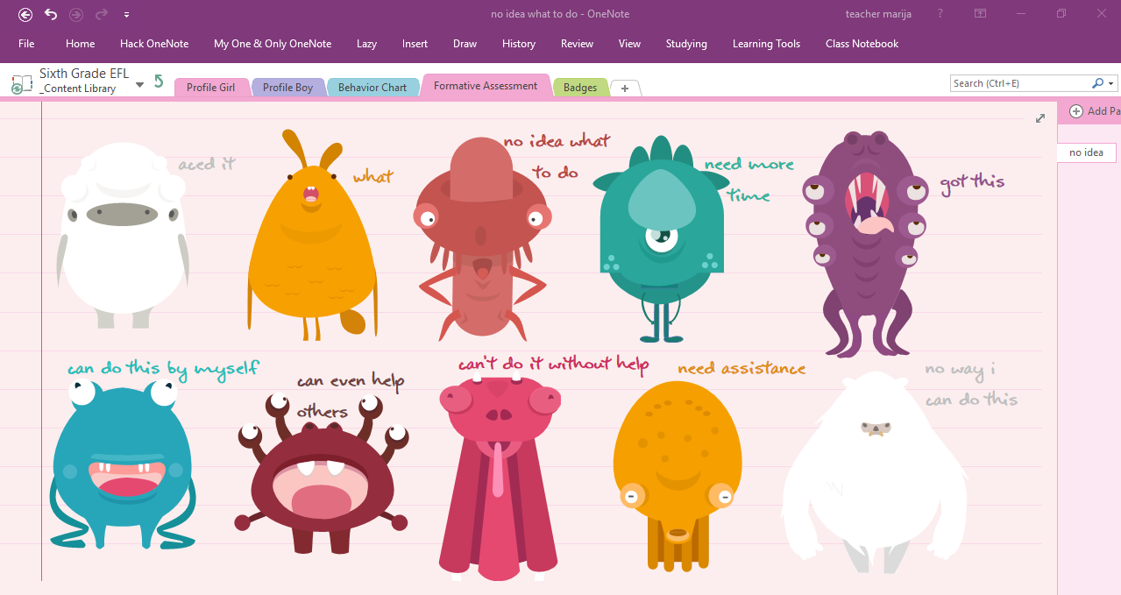This screenshot has width=1121, height=595.
Task: Open the Class Notebook ribbon tab
Action: pos(862,44)
